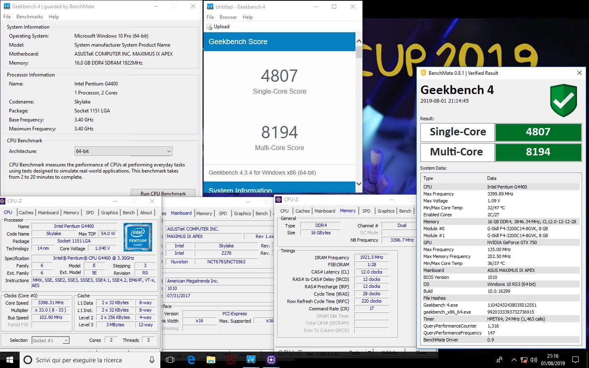
Task: Open the Architecture 64-bit dropdown
Action: (123, 151)
